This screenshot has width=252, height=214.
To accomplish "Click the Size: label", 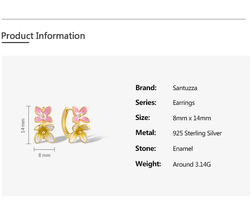I will 143,118.
